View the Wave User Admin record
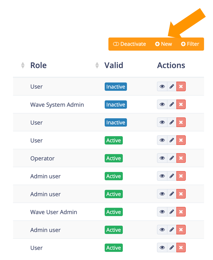Image resolution: width=213 pixels, height=260 pixels. pos(162,212)
